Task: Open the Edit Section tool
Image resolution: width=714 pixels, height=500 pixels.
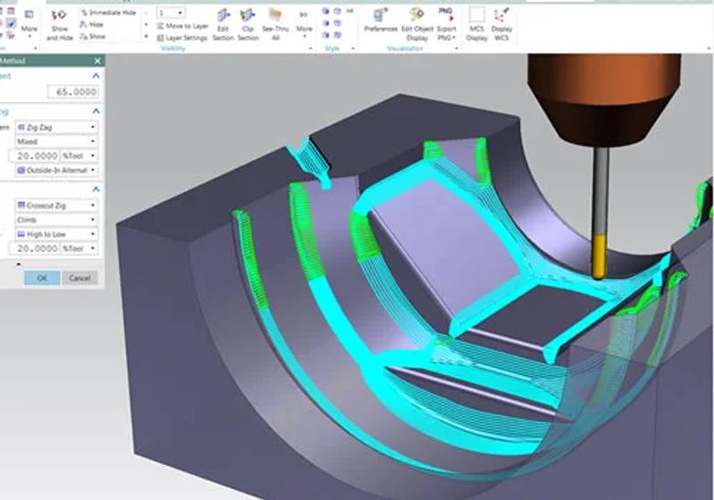Action: (223, 25)
